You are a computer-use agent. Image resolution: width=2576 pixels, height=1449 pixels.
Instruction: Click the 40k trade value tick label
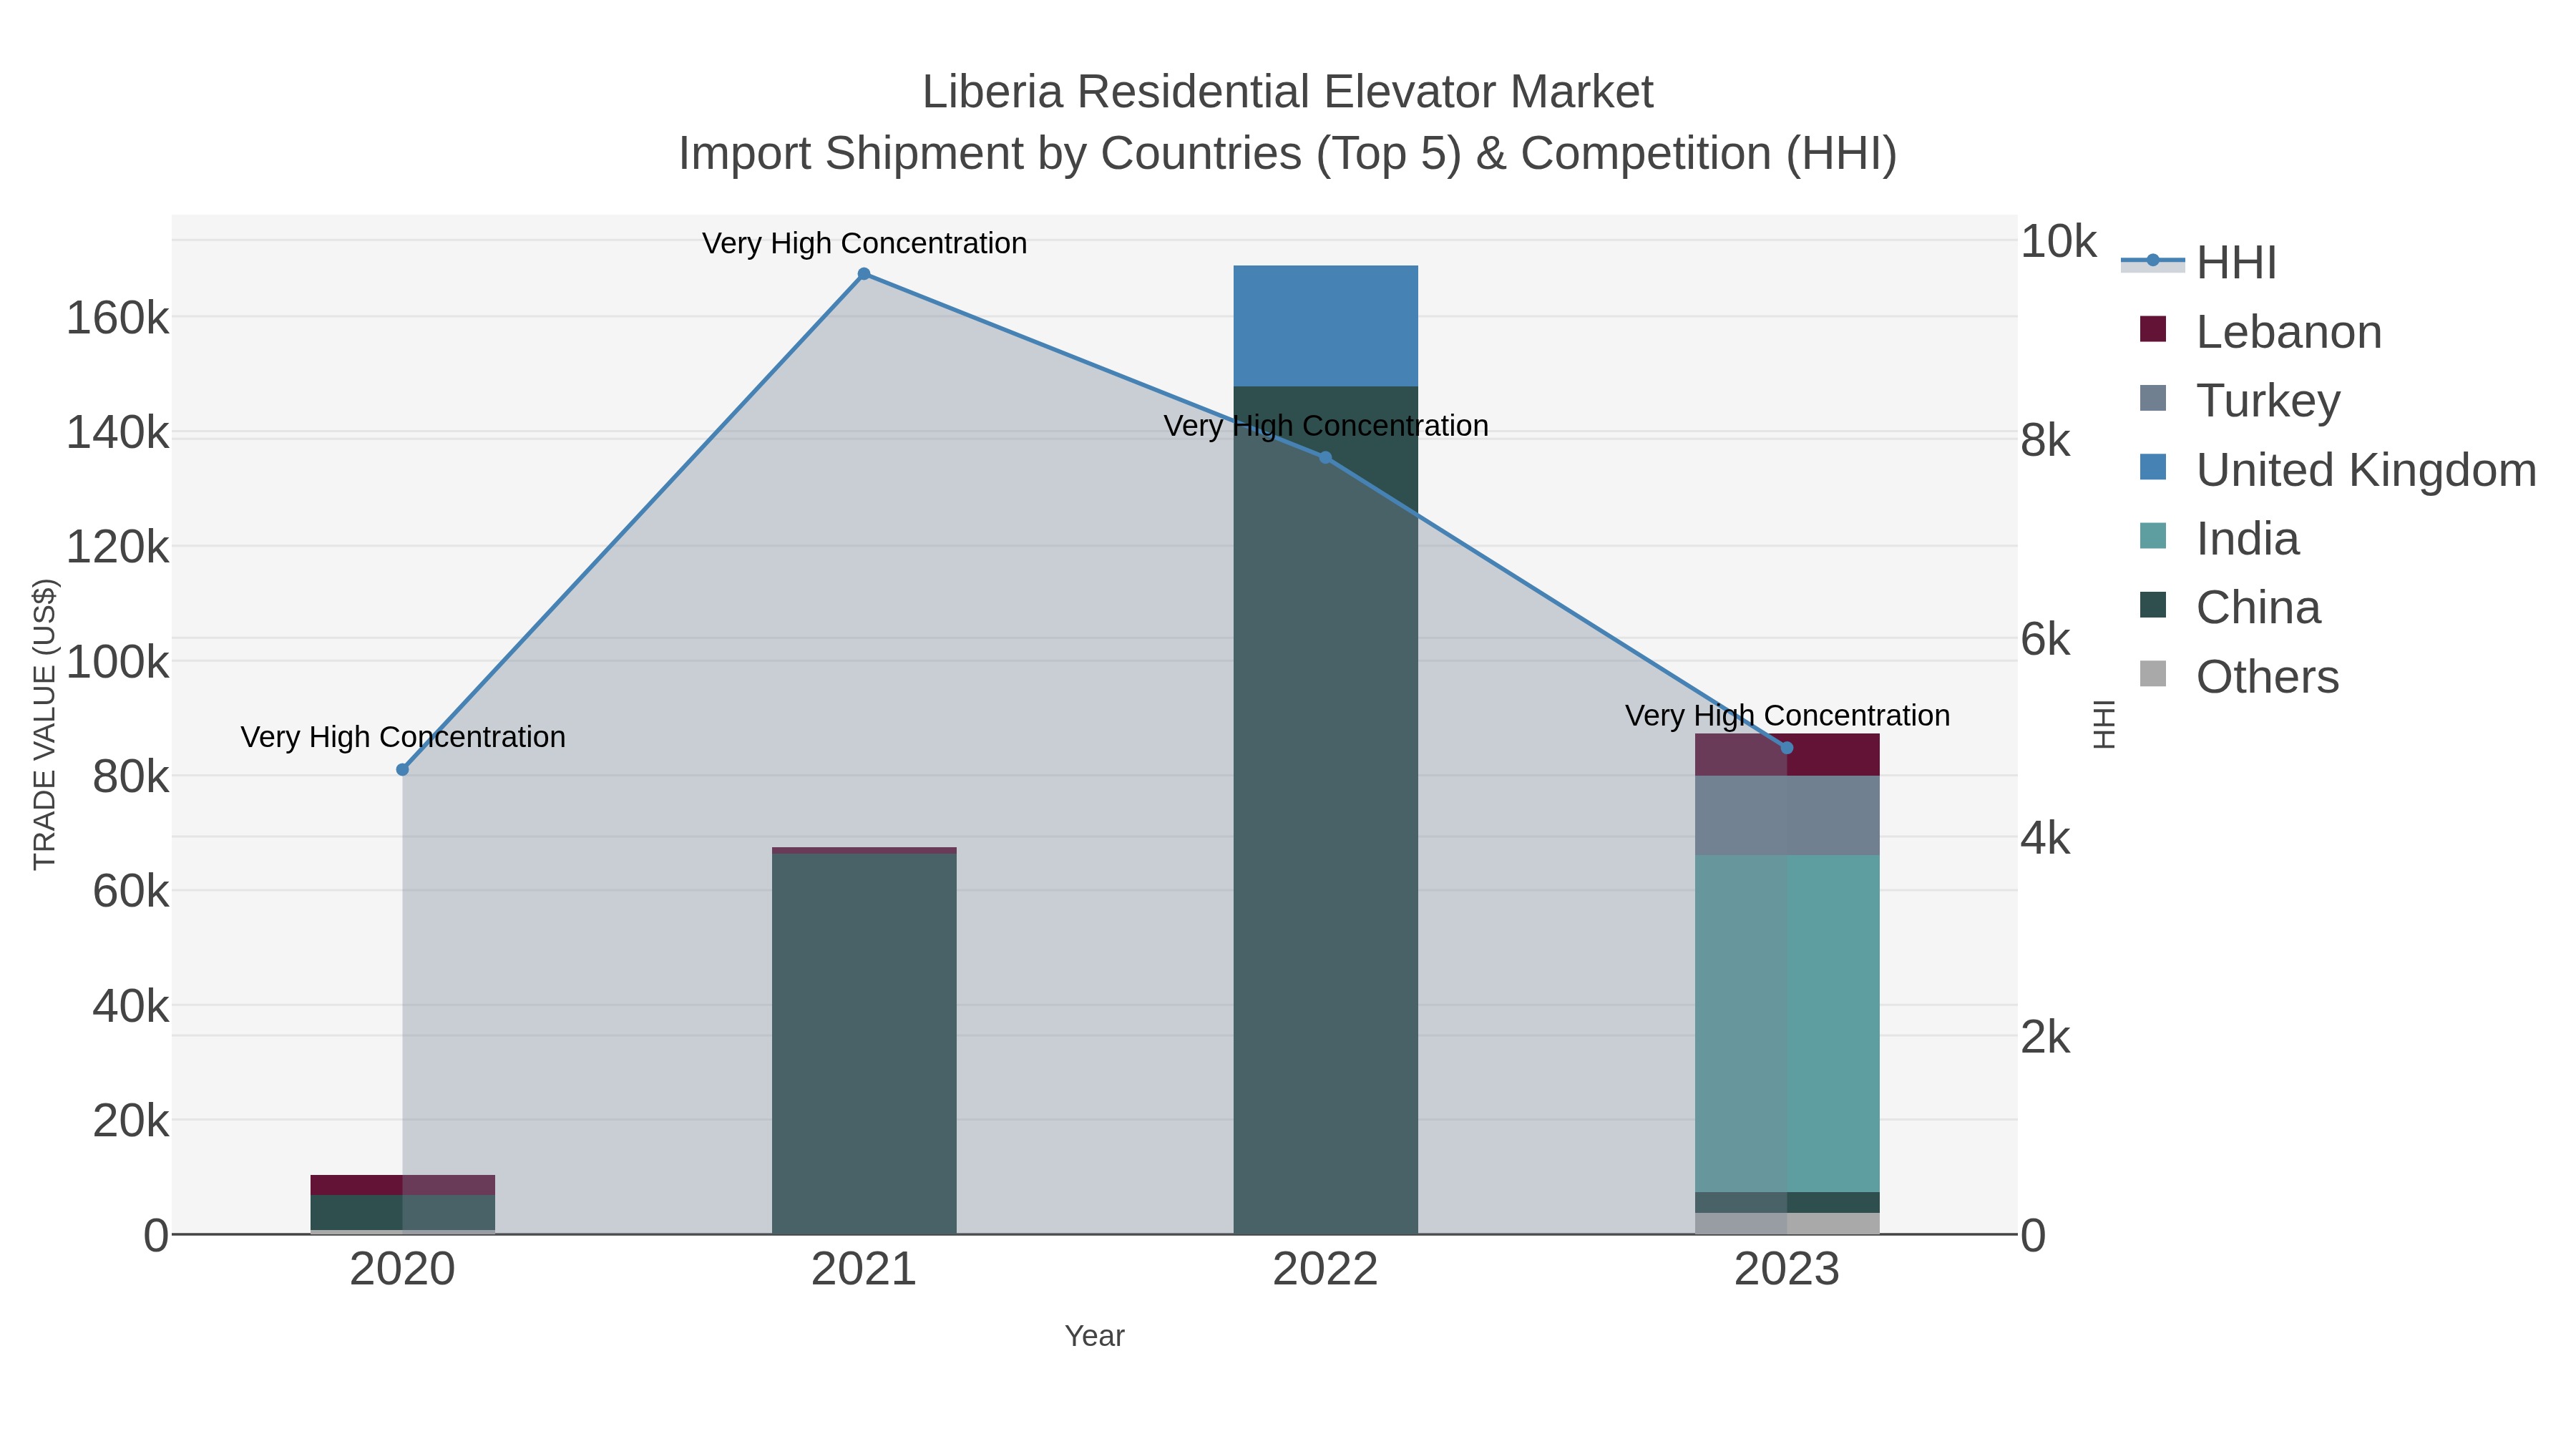[130, 1006]
